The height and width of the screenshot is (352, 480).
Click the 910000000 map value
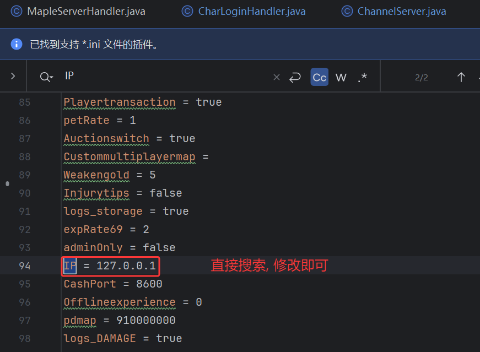[x=145, y=321]
